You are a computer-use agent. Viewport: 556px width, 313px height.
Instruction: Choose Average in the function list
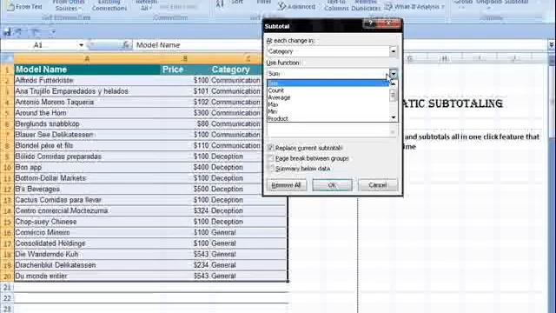click(x=328, y=97)
